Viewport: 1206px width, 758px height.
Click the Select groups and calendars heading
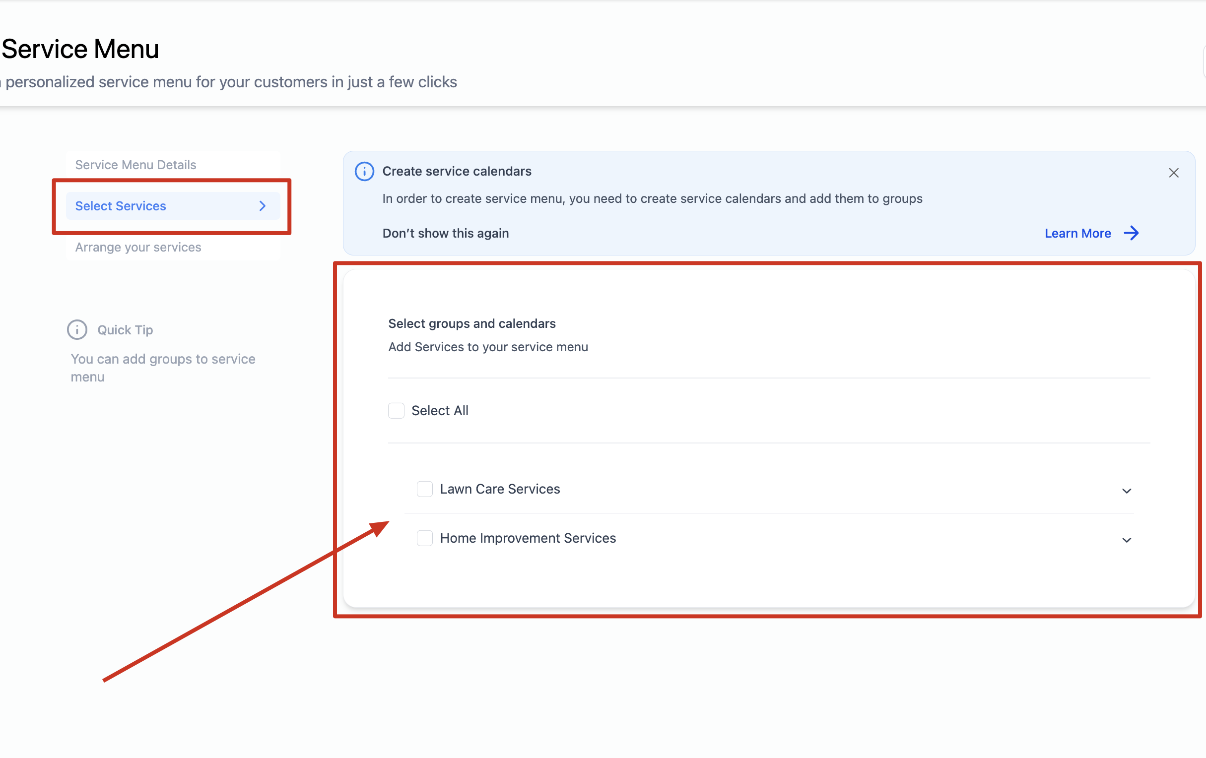472,323
